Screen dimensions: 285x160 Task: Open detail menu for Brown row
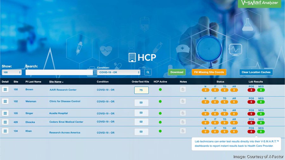[5, 89]
